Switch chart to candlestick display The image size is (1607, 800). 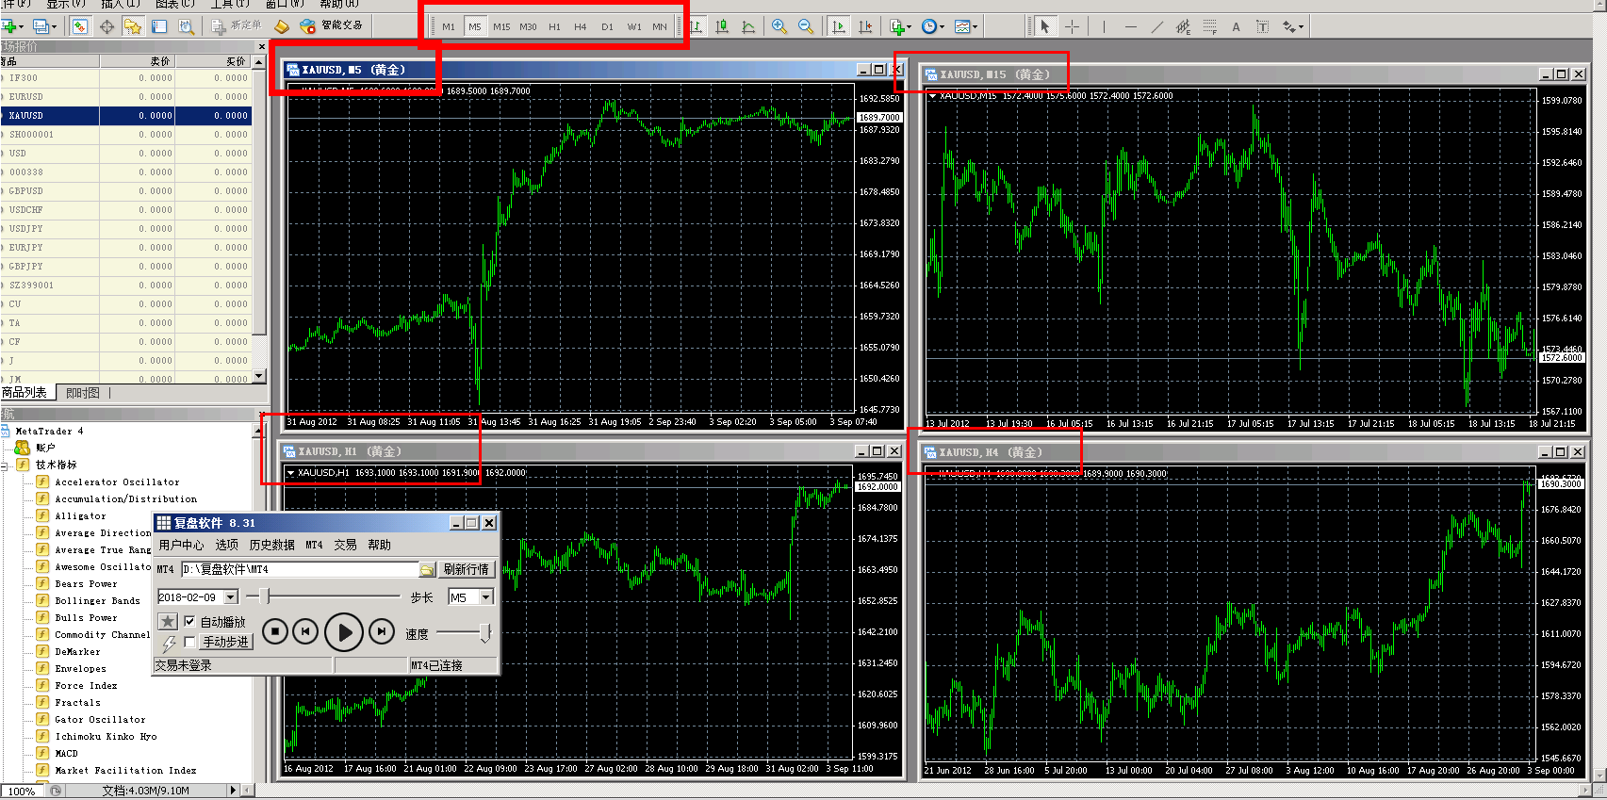click(x=722, y=26)
